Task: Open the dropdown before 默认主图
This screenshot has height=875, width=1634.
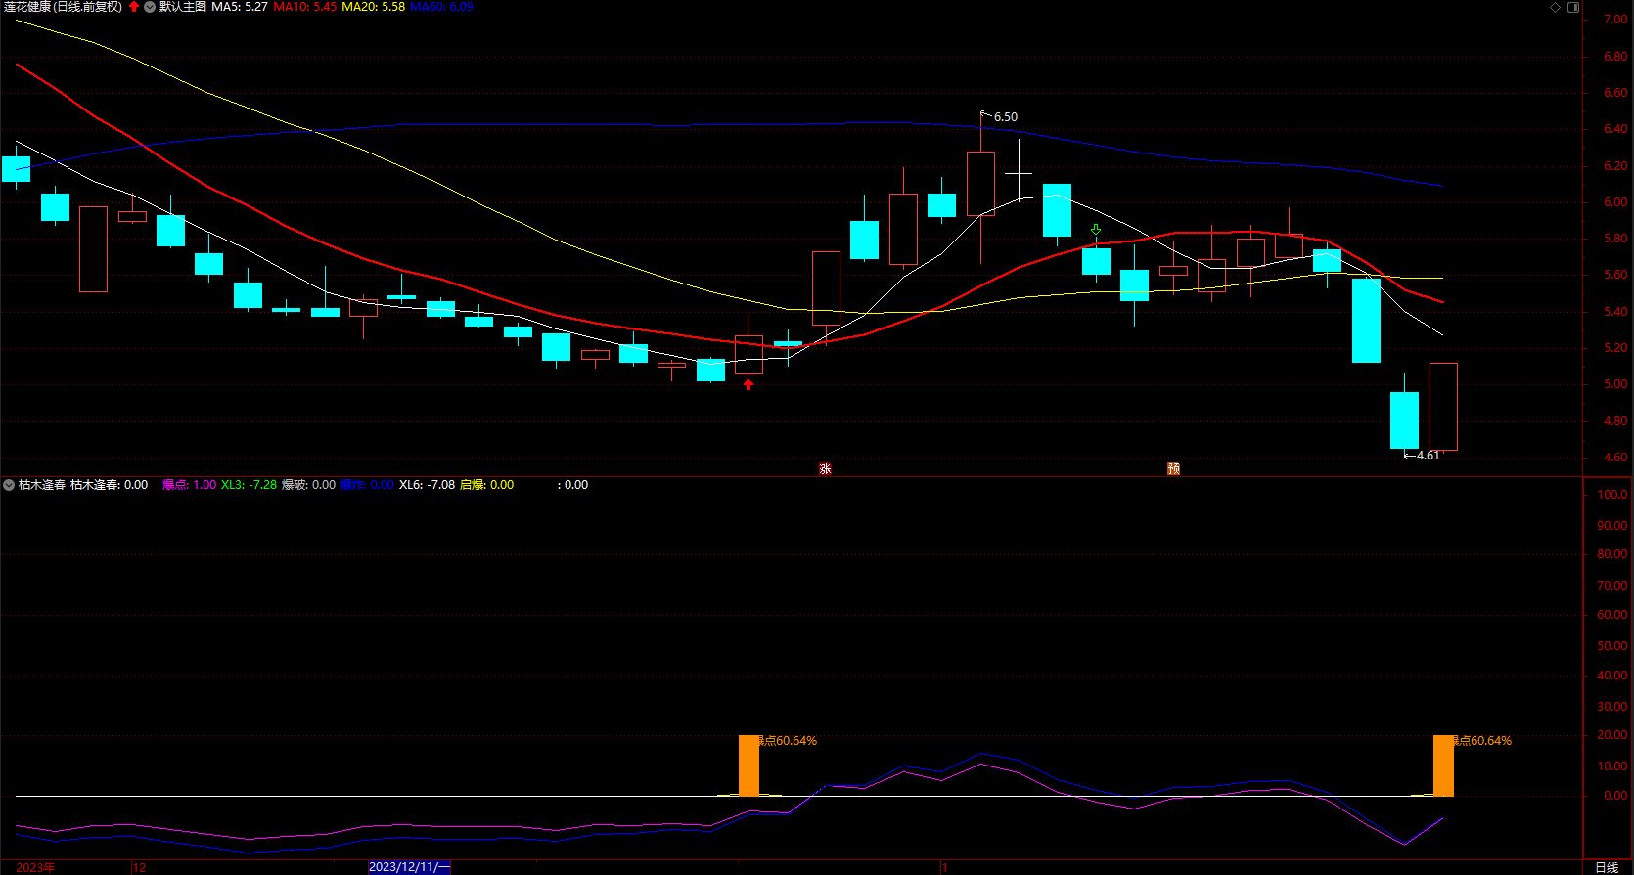Action: coord(150,7)
